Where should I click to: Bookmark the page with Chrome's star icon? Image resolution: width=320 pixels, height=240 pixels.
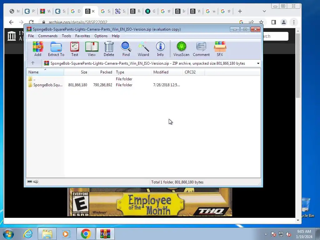261,22
